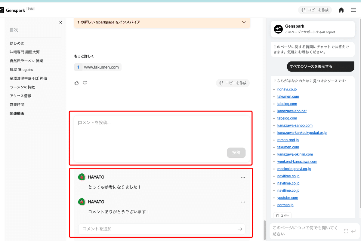Screen dimensions: 361x241
Task: Click the thumbs up icon
Action: point(77,83)
